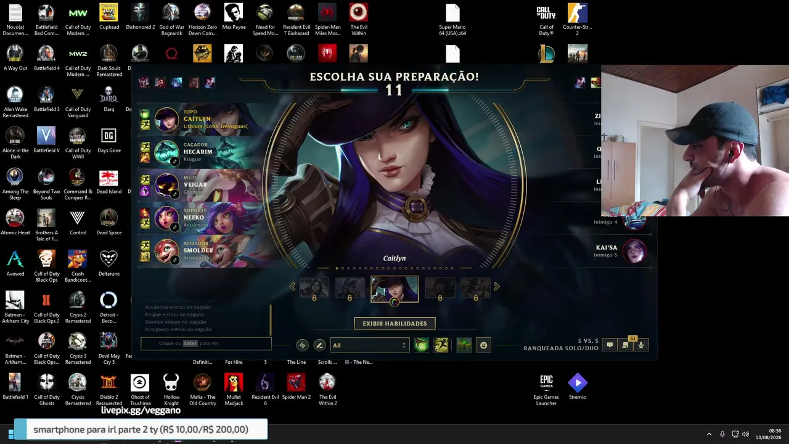Click the chat log scrollbar
This screenshot has height=444, width=789.
coord(271,319)
